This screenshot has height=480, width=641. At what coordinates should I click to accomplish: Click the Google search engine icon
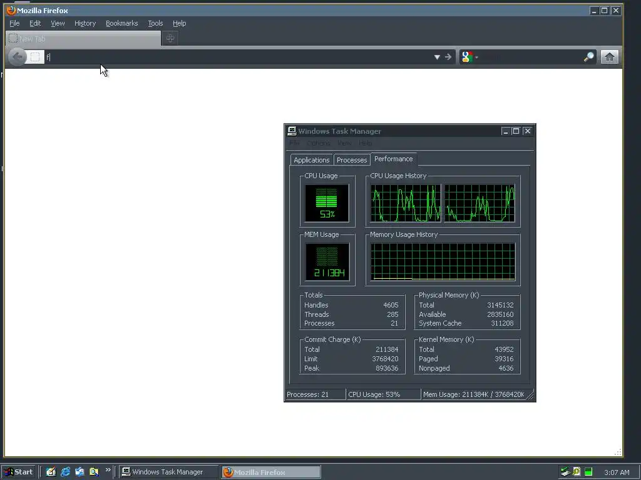(467, 57)
